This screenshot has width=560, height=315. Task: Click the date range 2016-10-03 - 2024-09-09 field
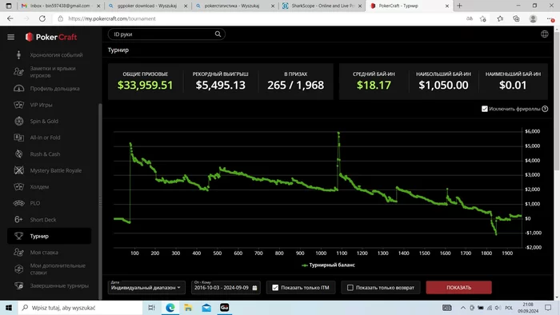[226, 287]
